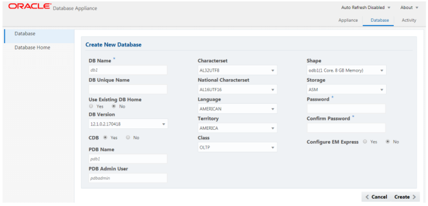This screenshot has width=428, height=206.
Task: Click the Create New Database heading
Action: pyautogui.click(x=113, y=45)
